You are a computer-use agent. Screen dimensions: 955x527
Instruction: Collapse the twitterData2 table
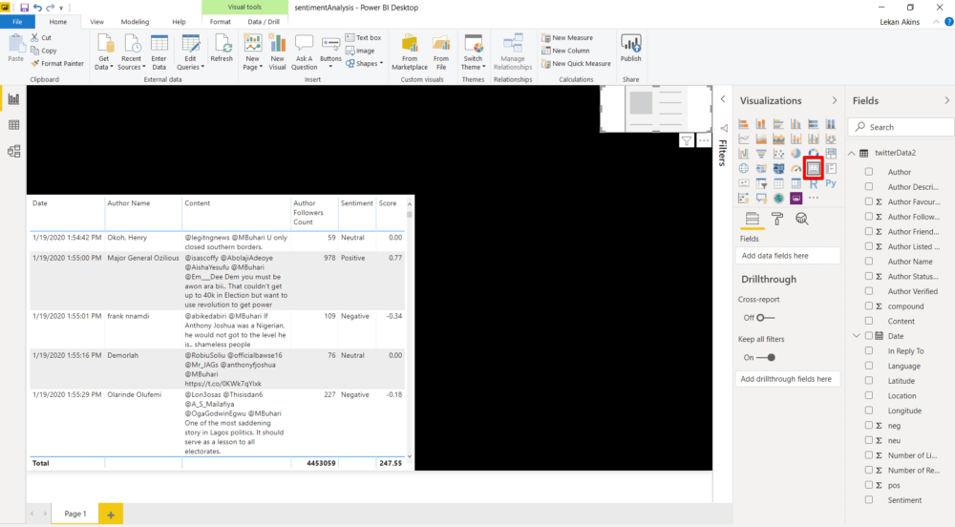tap(852, 154)
